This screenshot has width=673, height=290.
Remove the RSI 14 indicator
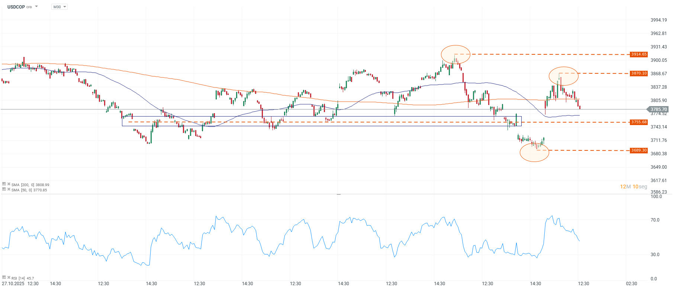coord(9,278)
